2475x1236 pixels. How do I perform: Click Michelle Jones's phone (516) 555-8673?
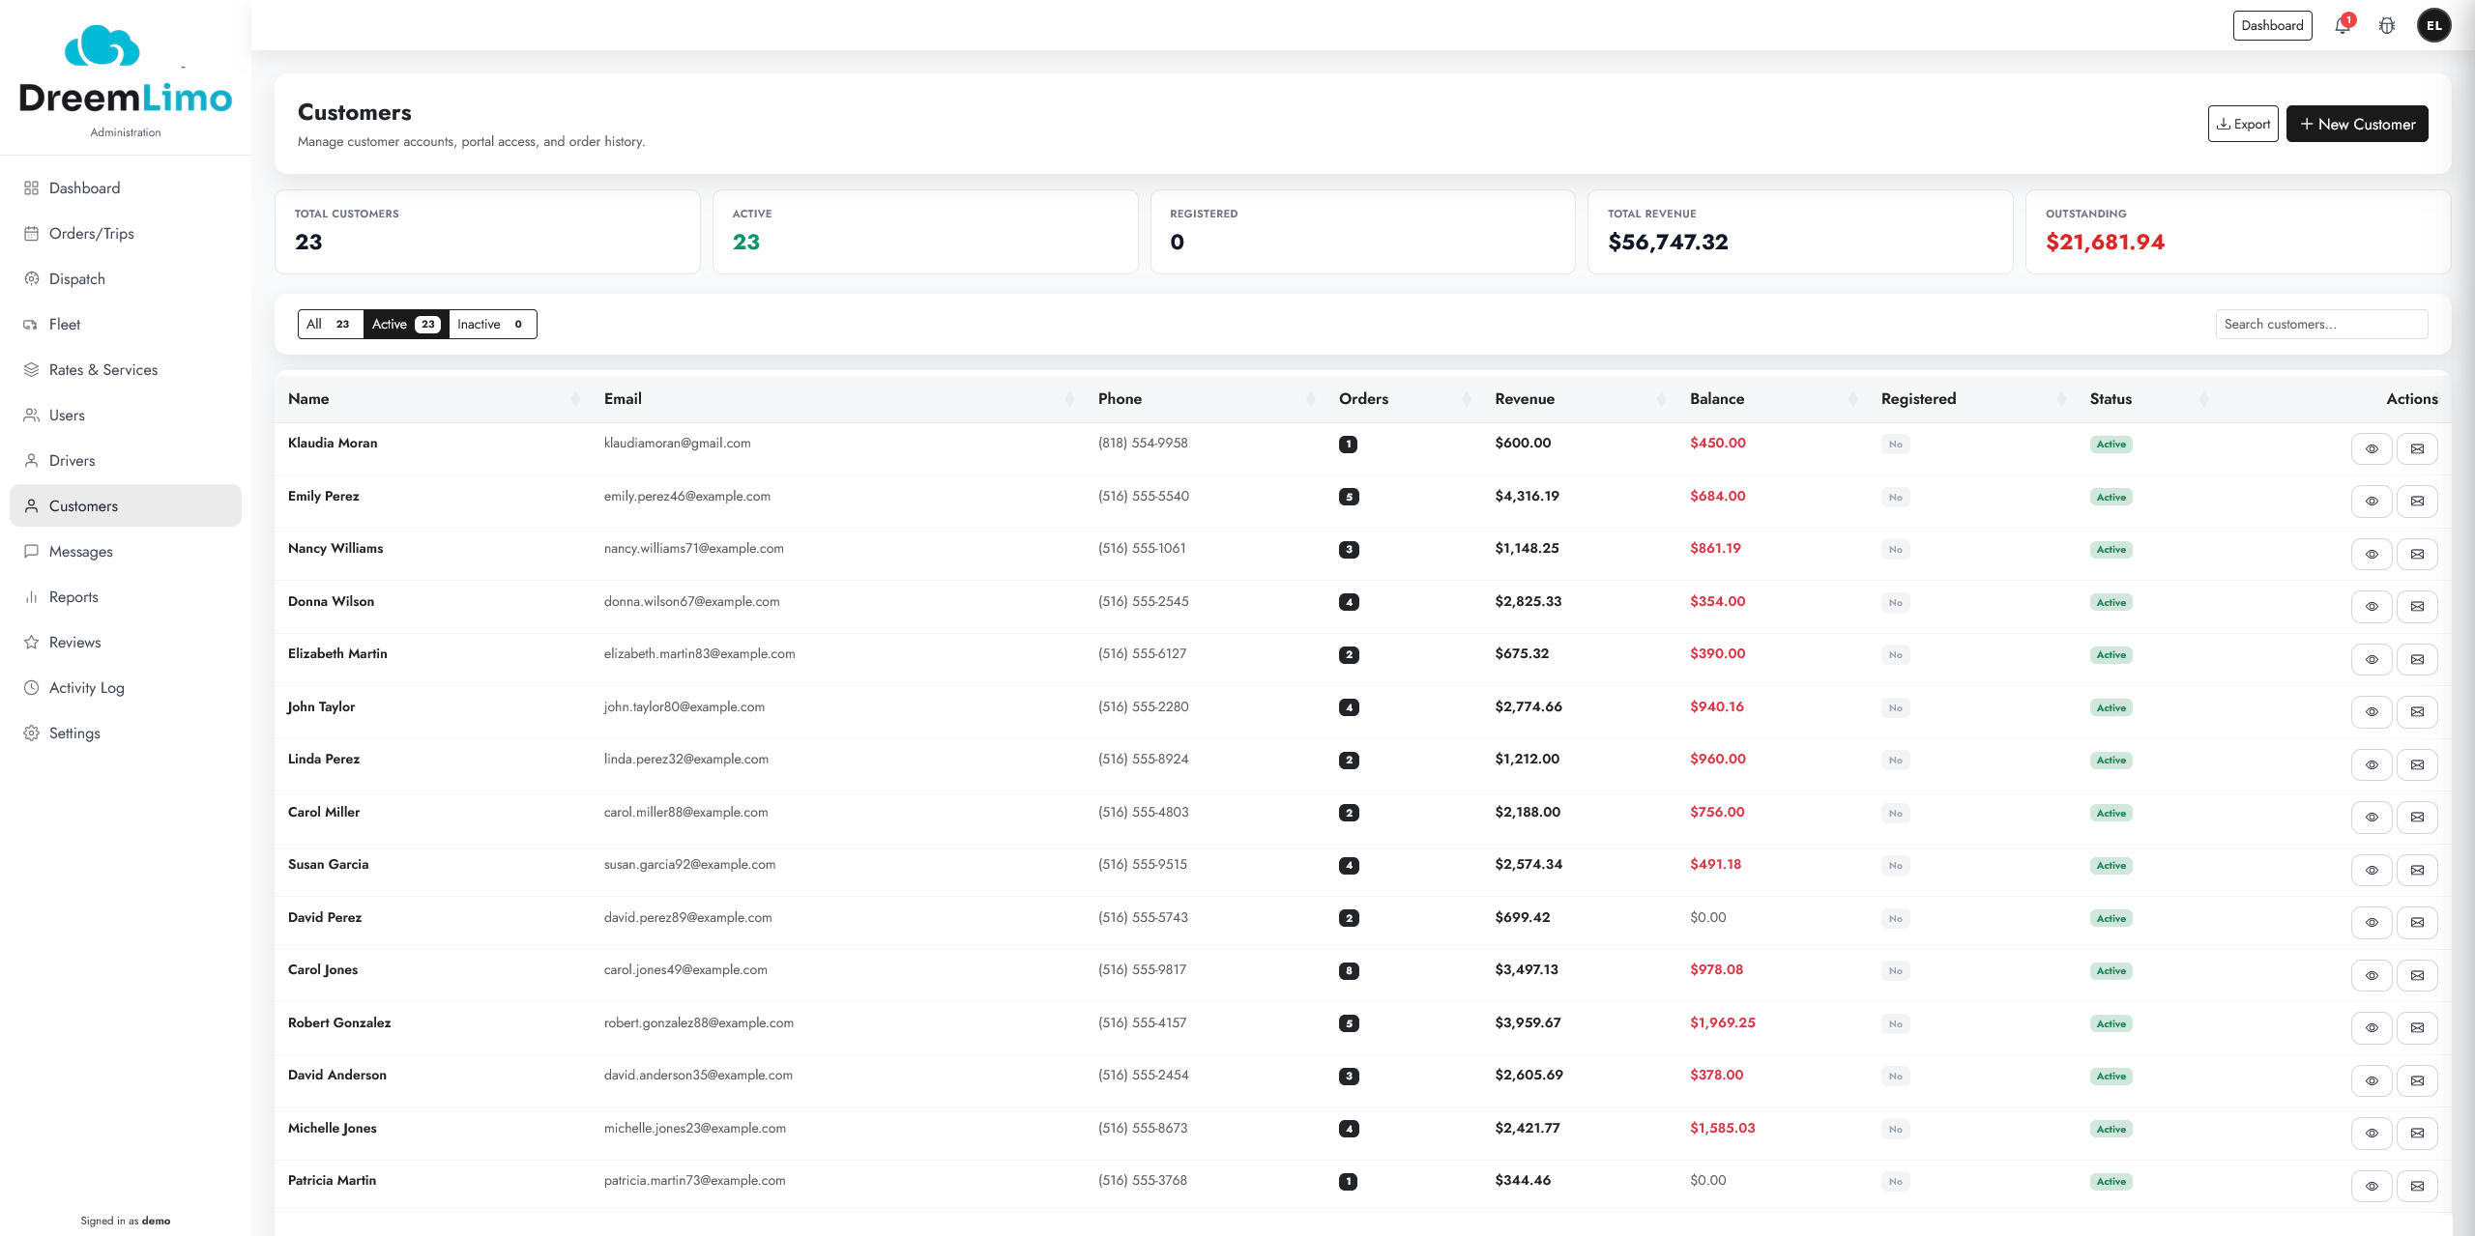1143,1128
